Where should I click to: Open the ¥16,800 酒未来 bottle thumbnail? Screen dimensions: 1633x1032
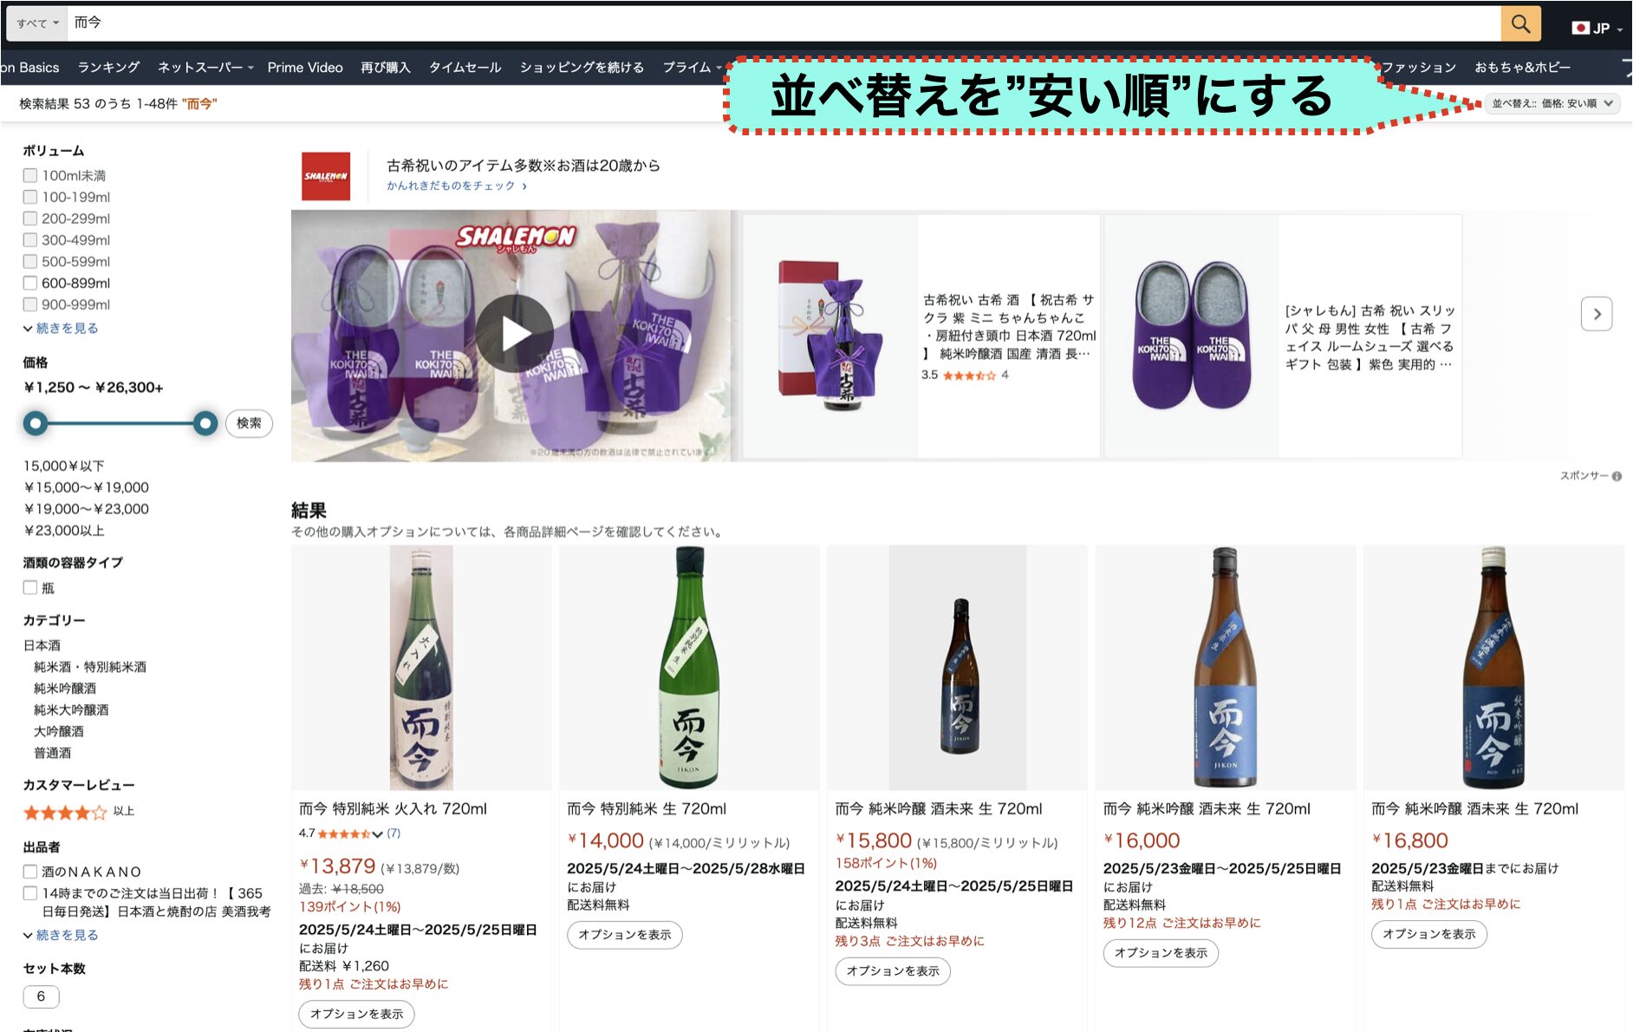click(x=1493, y=668)
